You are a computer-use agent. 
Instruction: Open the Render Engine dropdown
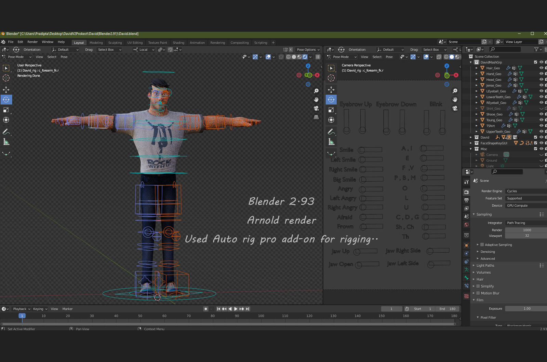point(525,191)
